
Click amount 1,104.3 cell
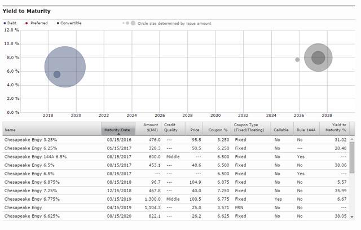point(153,207)
